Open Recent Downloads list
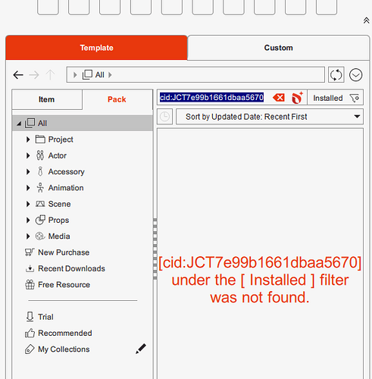The image size is (372, 379). [x=71, y=268]
